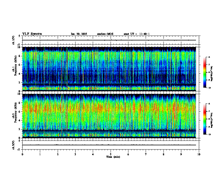Click the "start UT = 11:40: 1" text

[x=137, y=34]
